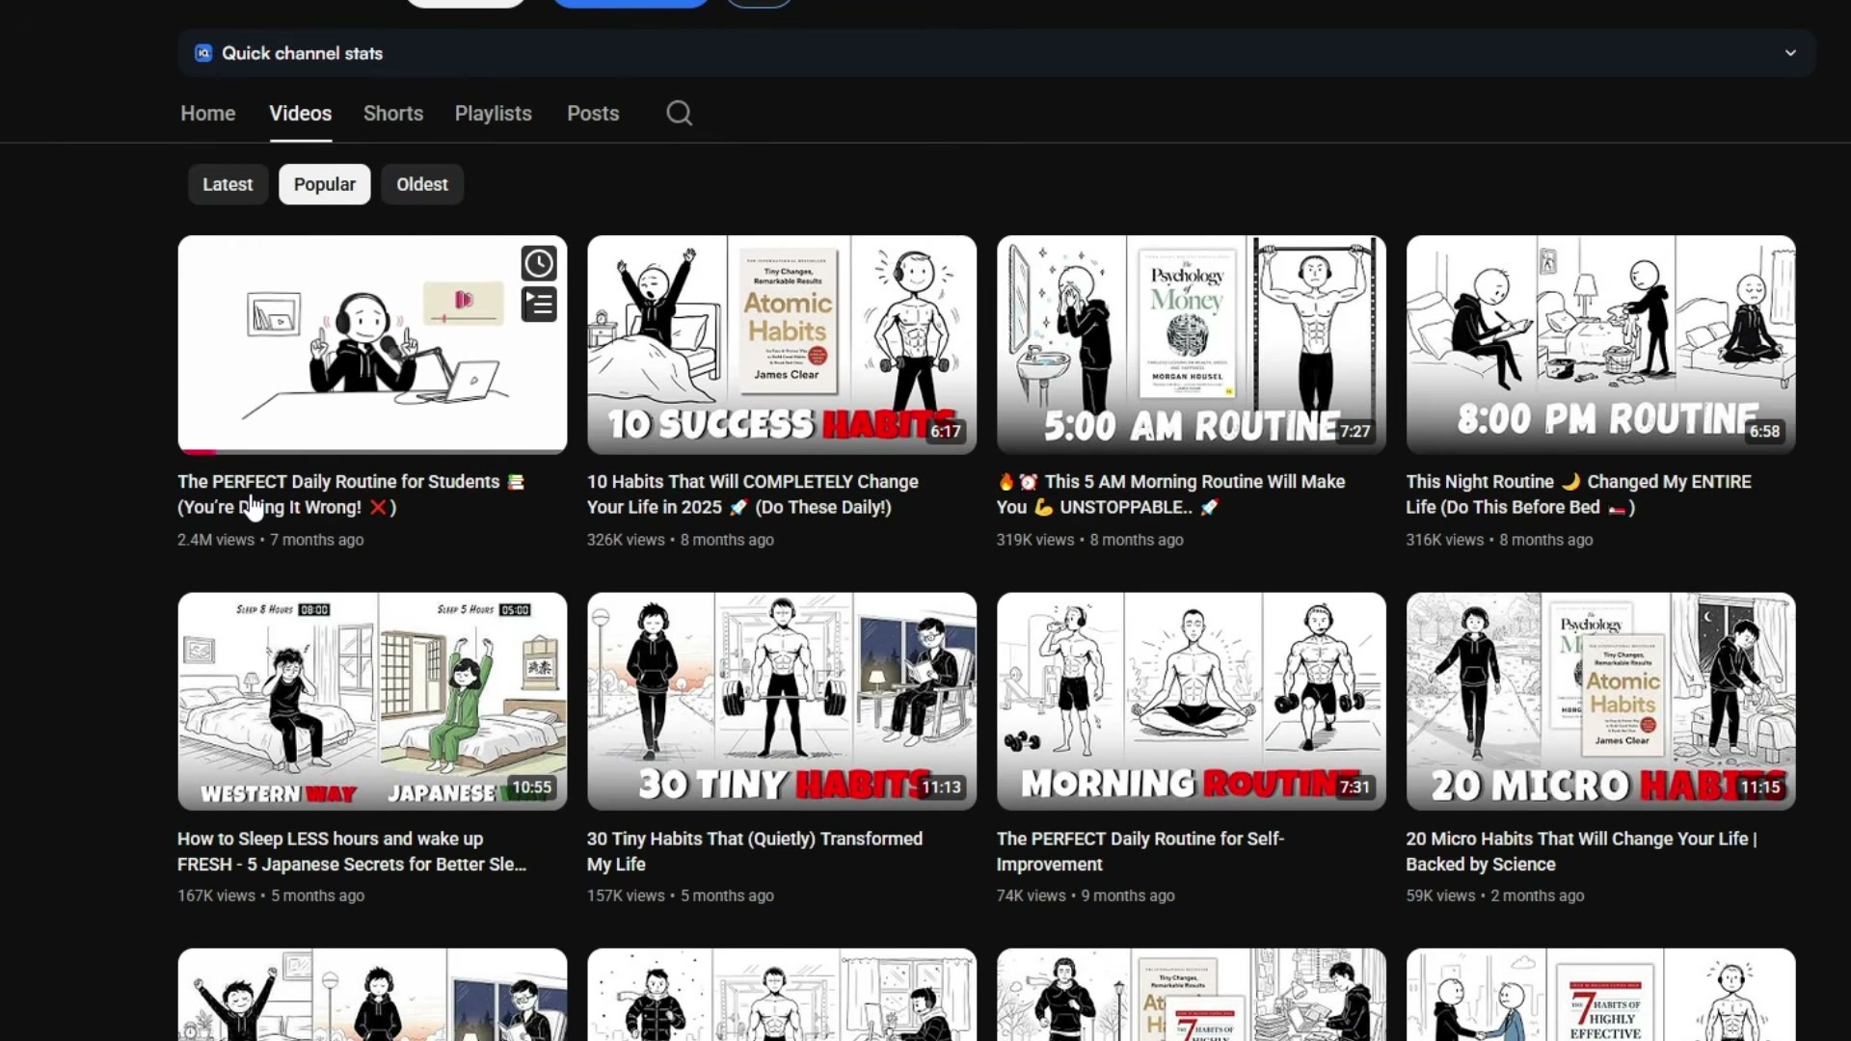Click the '74K views • 9 months ago' text

click(1086, 895)
